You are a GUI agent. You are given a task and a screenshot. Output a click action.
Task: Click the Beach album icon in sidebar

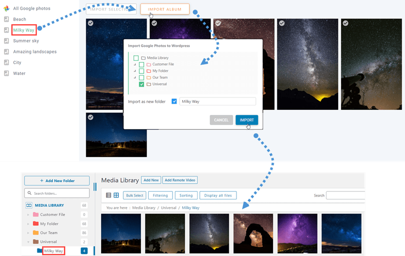click(x=7, y=19)
